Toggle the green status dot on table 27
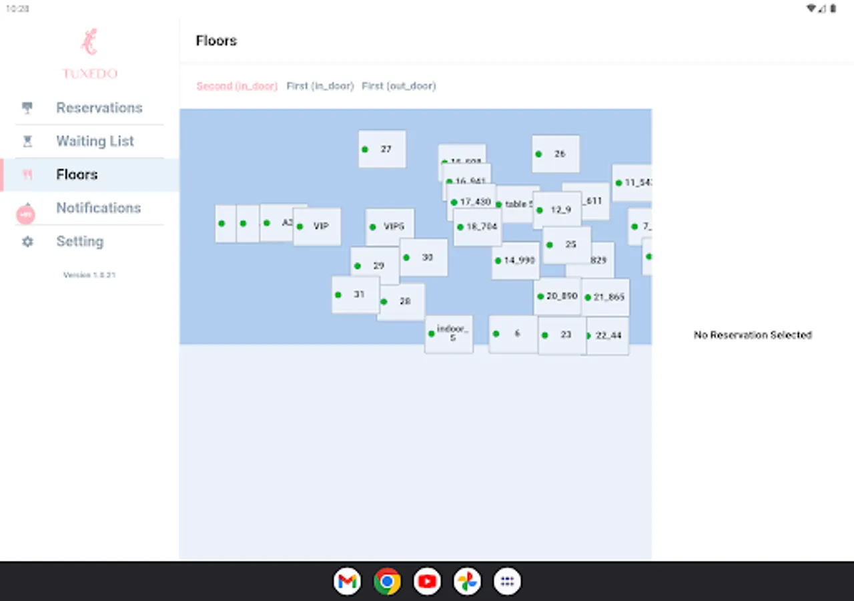Screen dimensions: 854x601 (365, 149)
